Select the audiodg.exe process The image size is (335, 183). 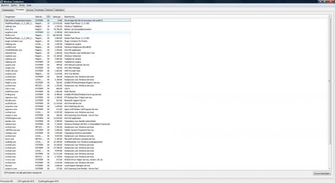click(x=67, y=142)
